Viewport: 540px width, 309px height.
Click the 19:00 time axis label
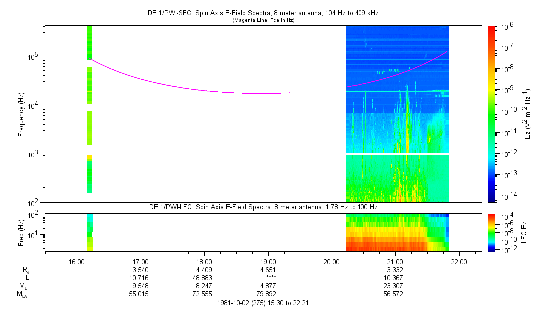268,261
